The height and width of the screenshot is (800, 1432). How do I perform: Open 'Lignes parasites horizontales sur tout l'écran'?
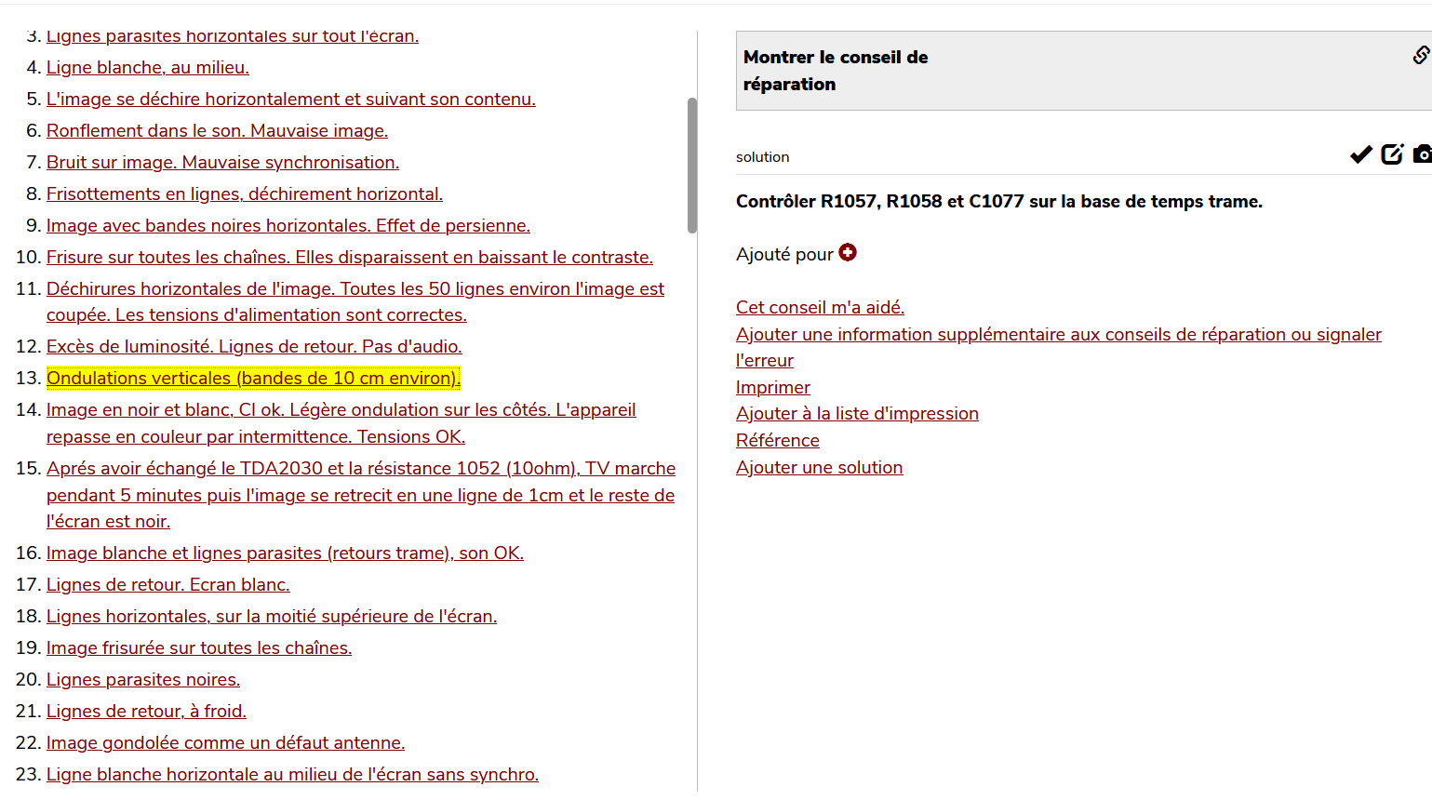233,35
